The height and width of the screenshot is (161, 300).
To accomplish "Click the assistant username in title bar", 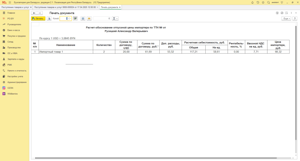I will pyautogui.click(x=275, y=2).
